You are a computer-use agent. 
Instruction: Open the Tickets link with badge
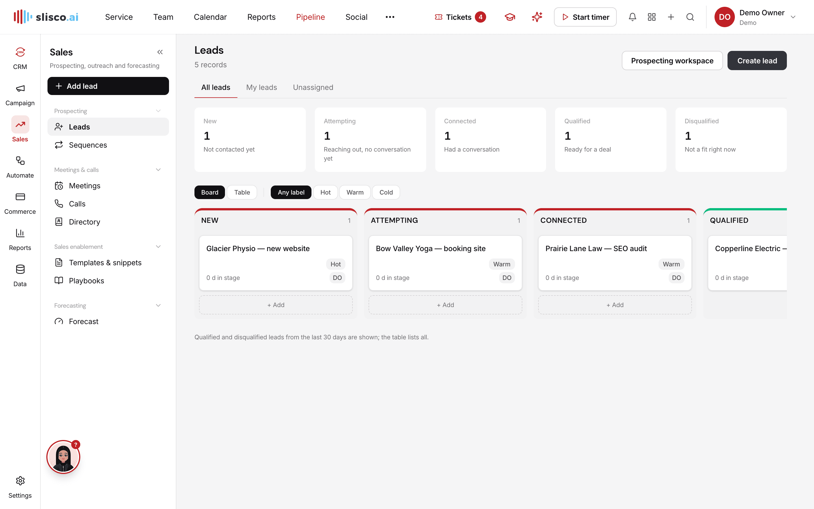(460, 17)
